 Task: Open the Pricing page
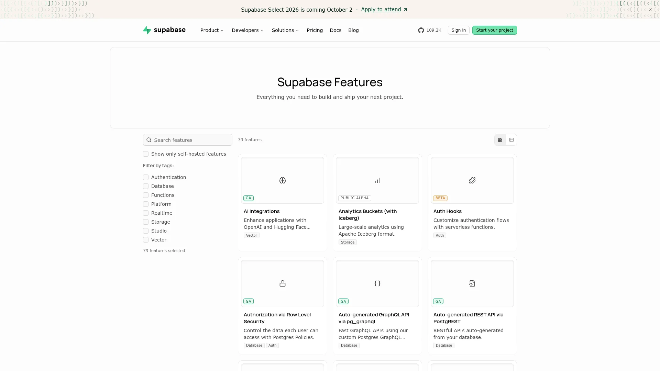[315, 30]
